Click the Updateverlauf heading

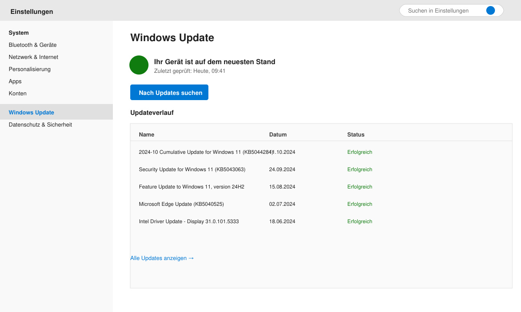(152, 113)
